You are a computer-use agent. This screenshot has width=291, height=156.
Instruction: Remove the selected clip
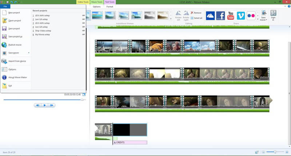click(196, 13)
